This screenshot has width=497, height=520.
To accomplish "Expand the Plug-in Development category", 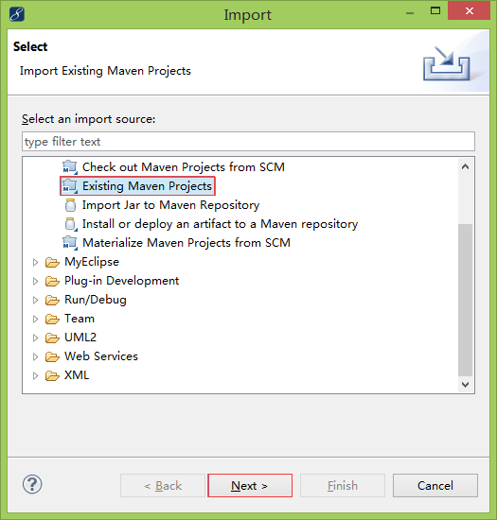I will pos(35,281).
